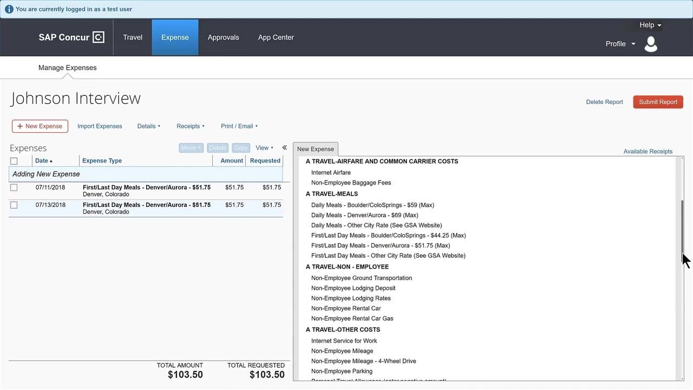
Task: Open the Details dropdown menu
Action: (149, 126)
